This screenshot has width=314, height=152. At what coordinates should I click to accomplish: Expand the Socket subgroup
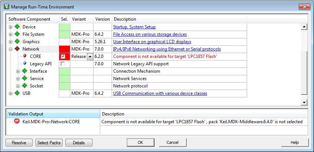[18, 86]
